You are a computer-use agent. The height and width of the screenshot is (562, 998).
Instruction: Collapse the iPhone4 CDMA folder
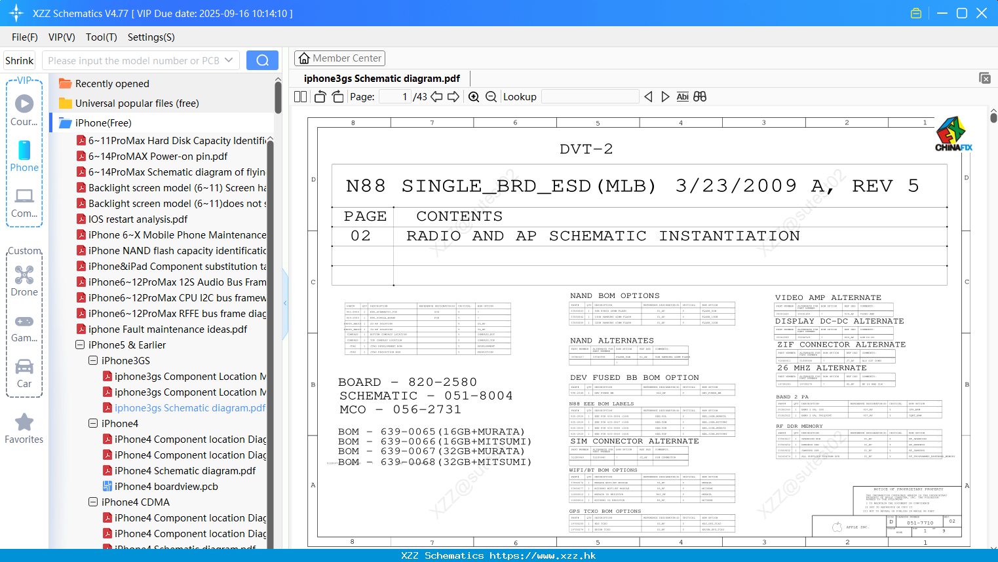[93, 502]
